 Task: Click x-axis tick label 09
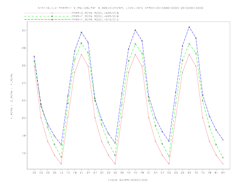point(54,173)
